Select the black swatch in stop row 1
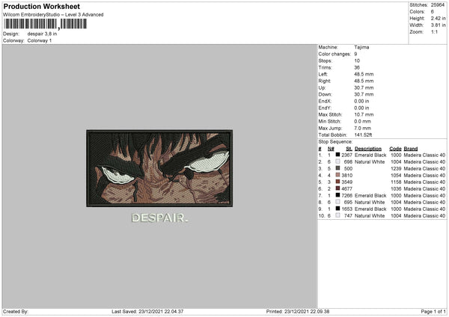Screen dimensions: 449x317 [338, 155]
